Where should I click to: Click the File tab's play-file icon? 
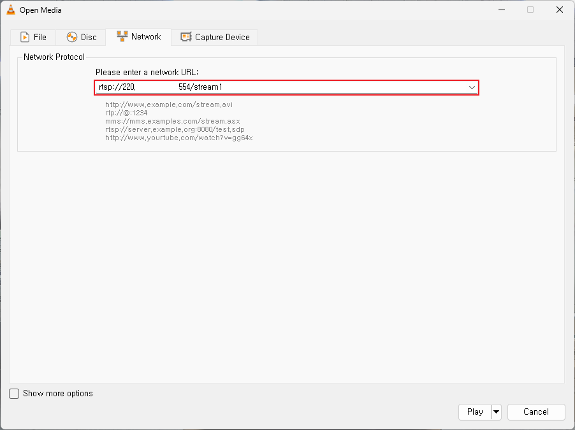click(x=25, y=37)
